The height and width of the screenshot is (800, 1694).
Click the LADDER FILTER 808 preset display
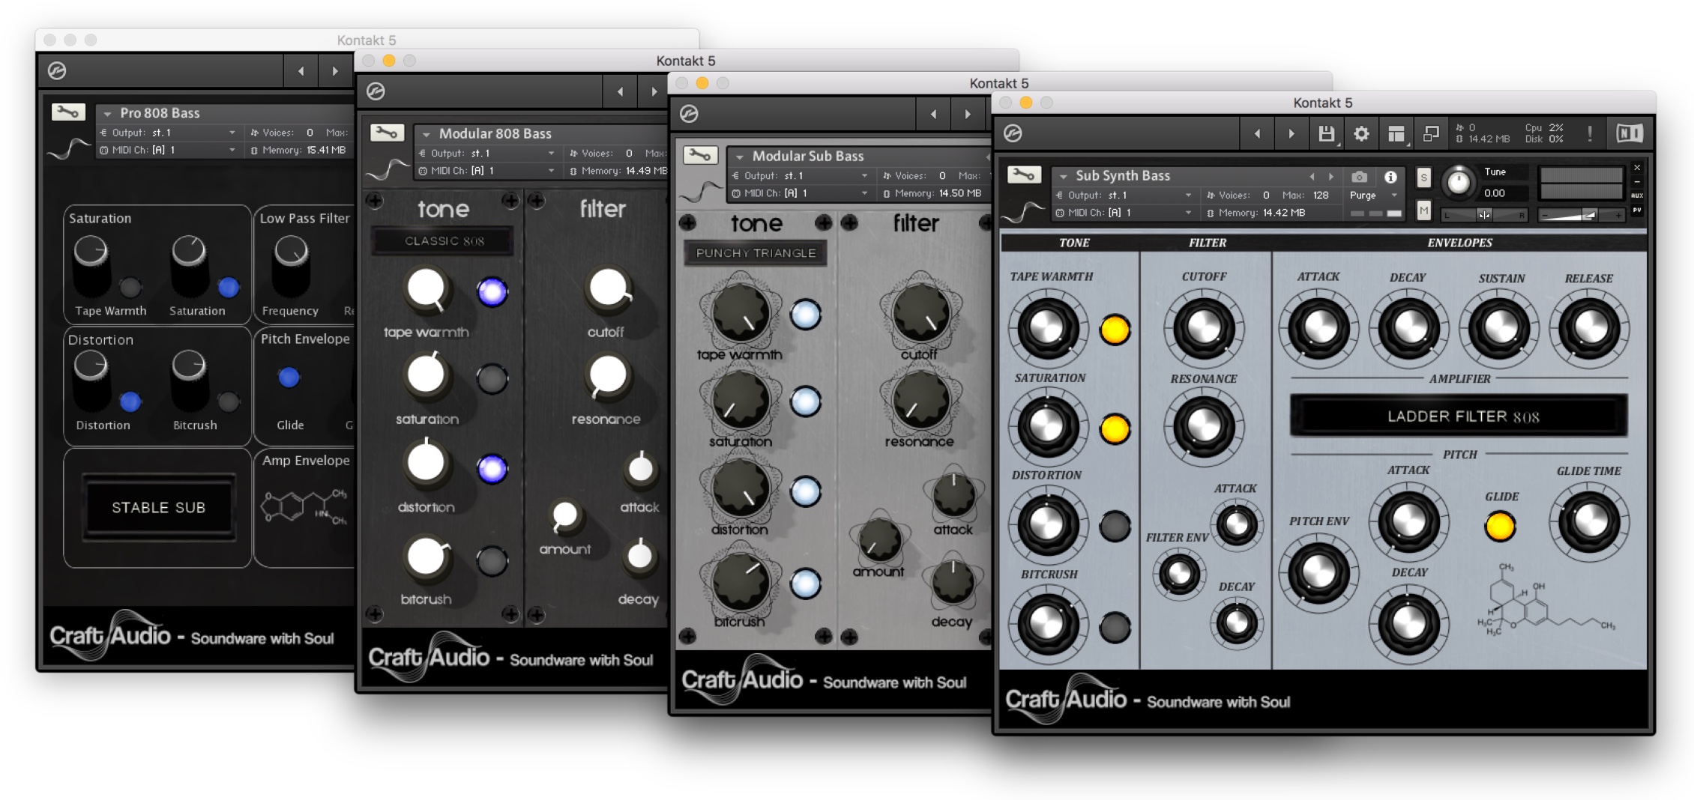(1459, 416)
